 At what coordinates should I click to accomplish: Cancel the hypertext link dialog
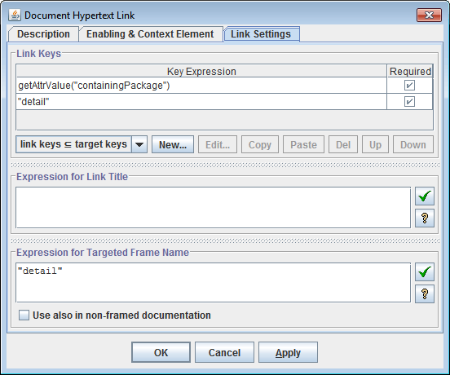(224, 352)
